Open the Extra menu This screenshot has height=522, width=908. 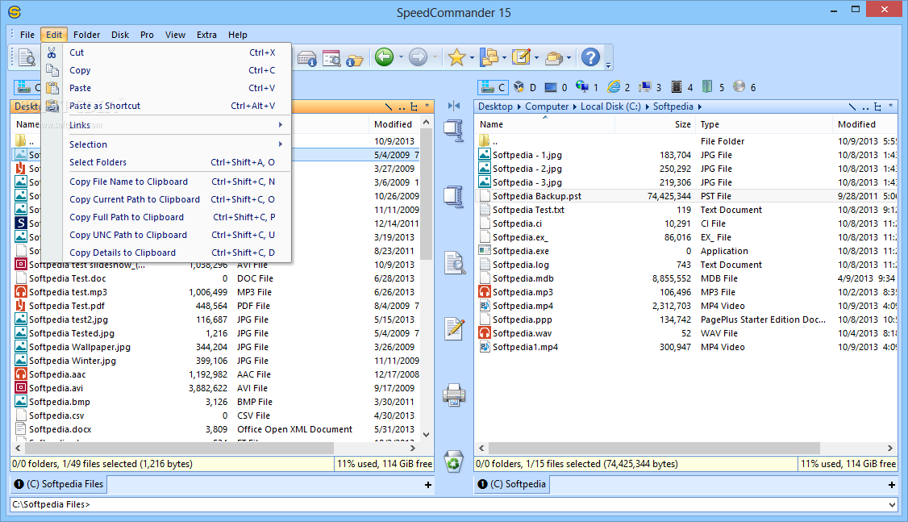206,35
